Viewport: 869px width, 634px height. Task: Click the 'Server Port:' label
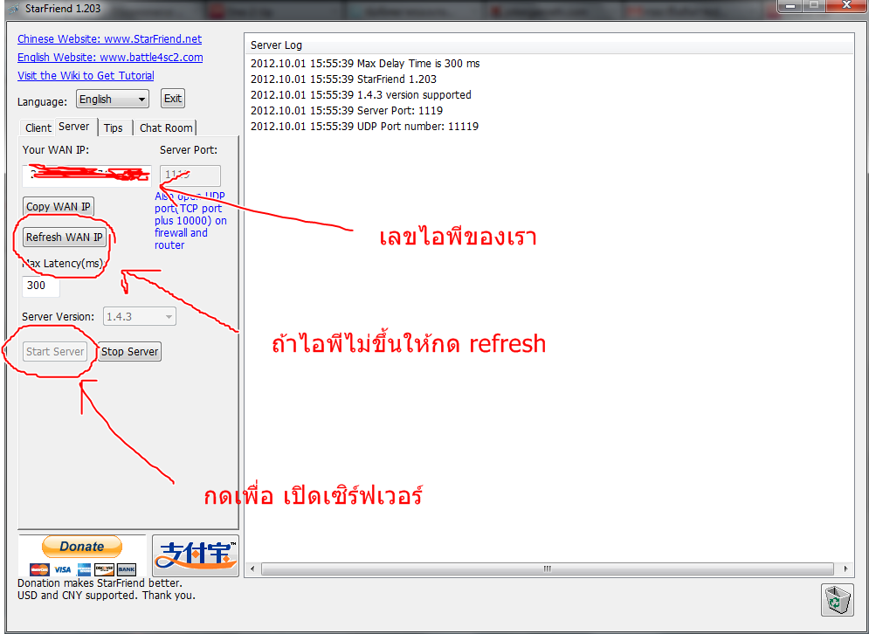tap(189, 149)
